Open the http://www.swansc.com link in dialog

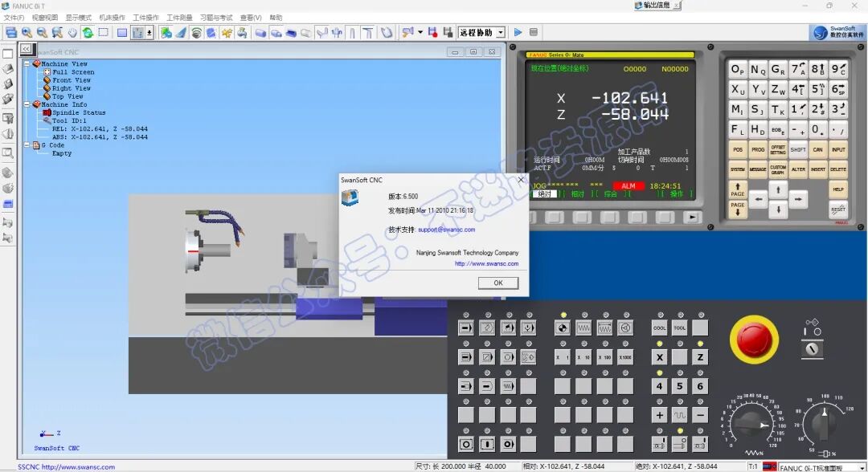tap(486, 263)
